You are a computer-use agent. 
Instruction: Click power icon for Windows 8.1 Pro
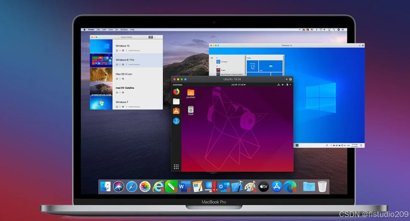117,65
